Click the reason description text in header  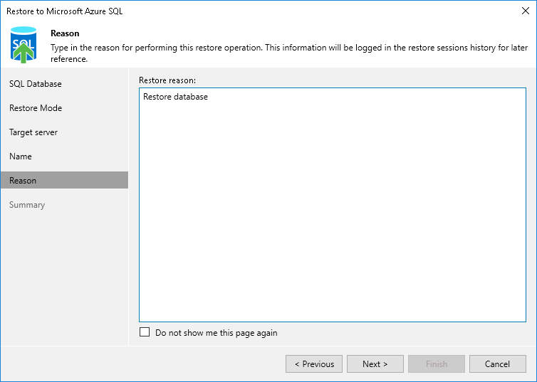[289, 53]
